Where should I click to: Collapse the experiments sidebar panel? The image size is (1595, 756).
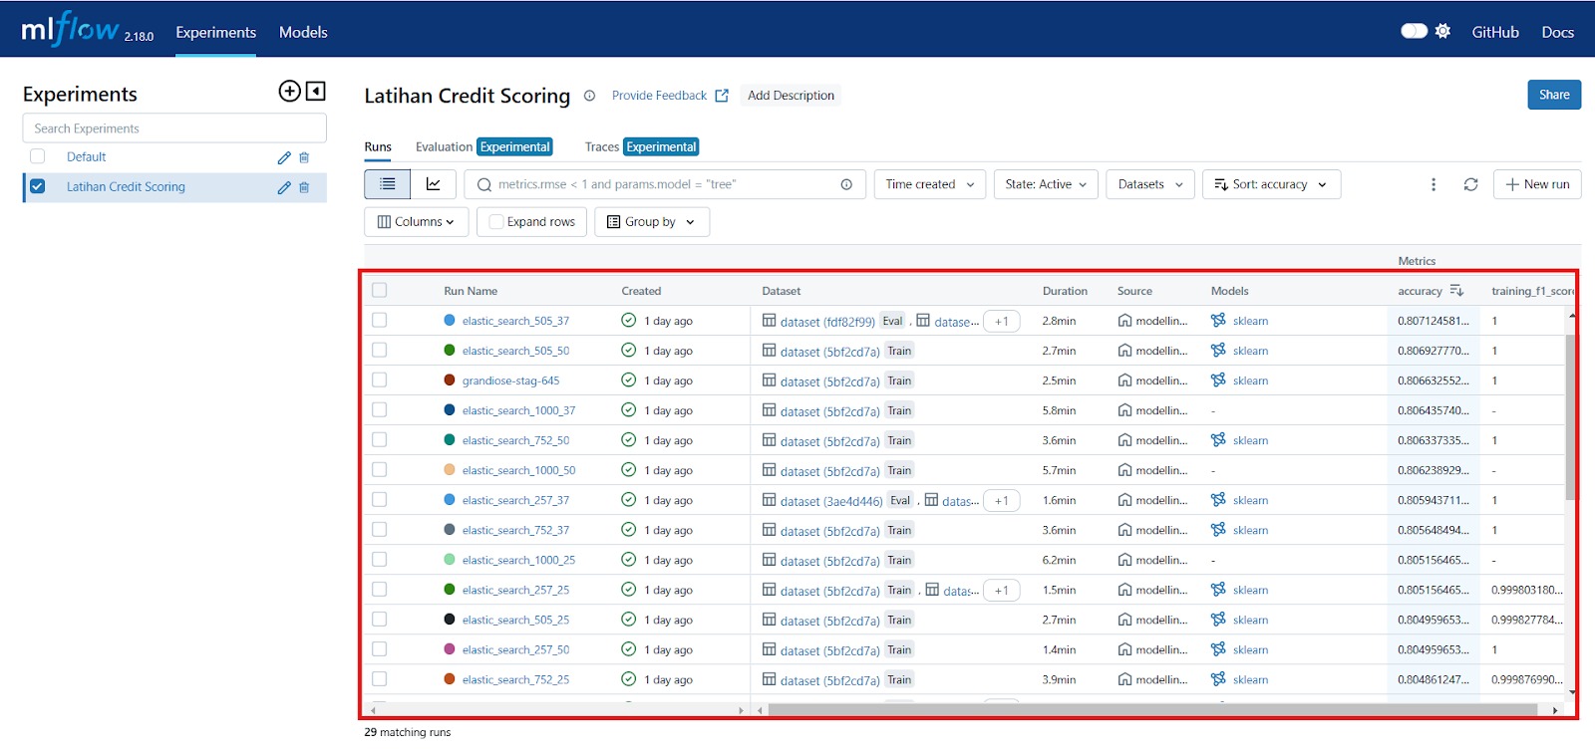pyautogui.click(x=316, y=92)
